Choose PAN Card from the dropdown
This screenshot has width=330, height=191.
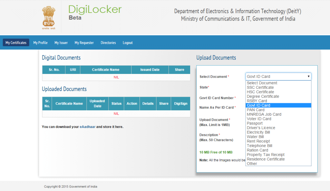[278, 110]
